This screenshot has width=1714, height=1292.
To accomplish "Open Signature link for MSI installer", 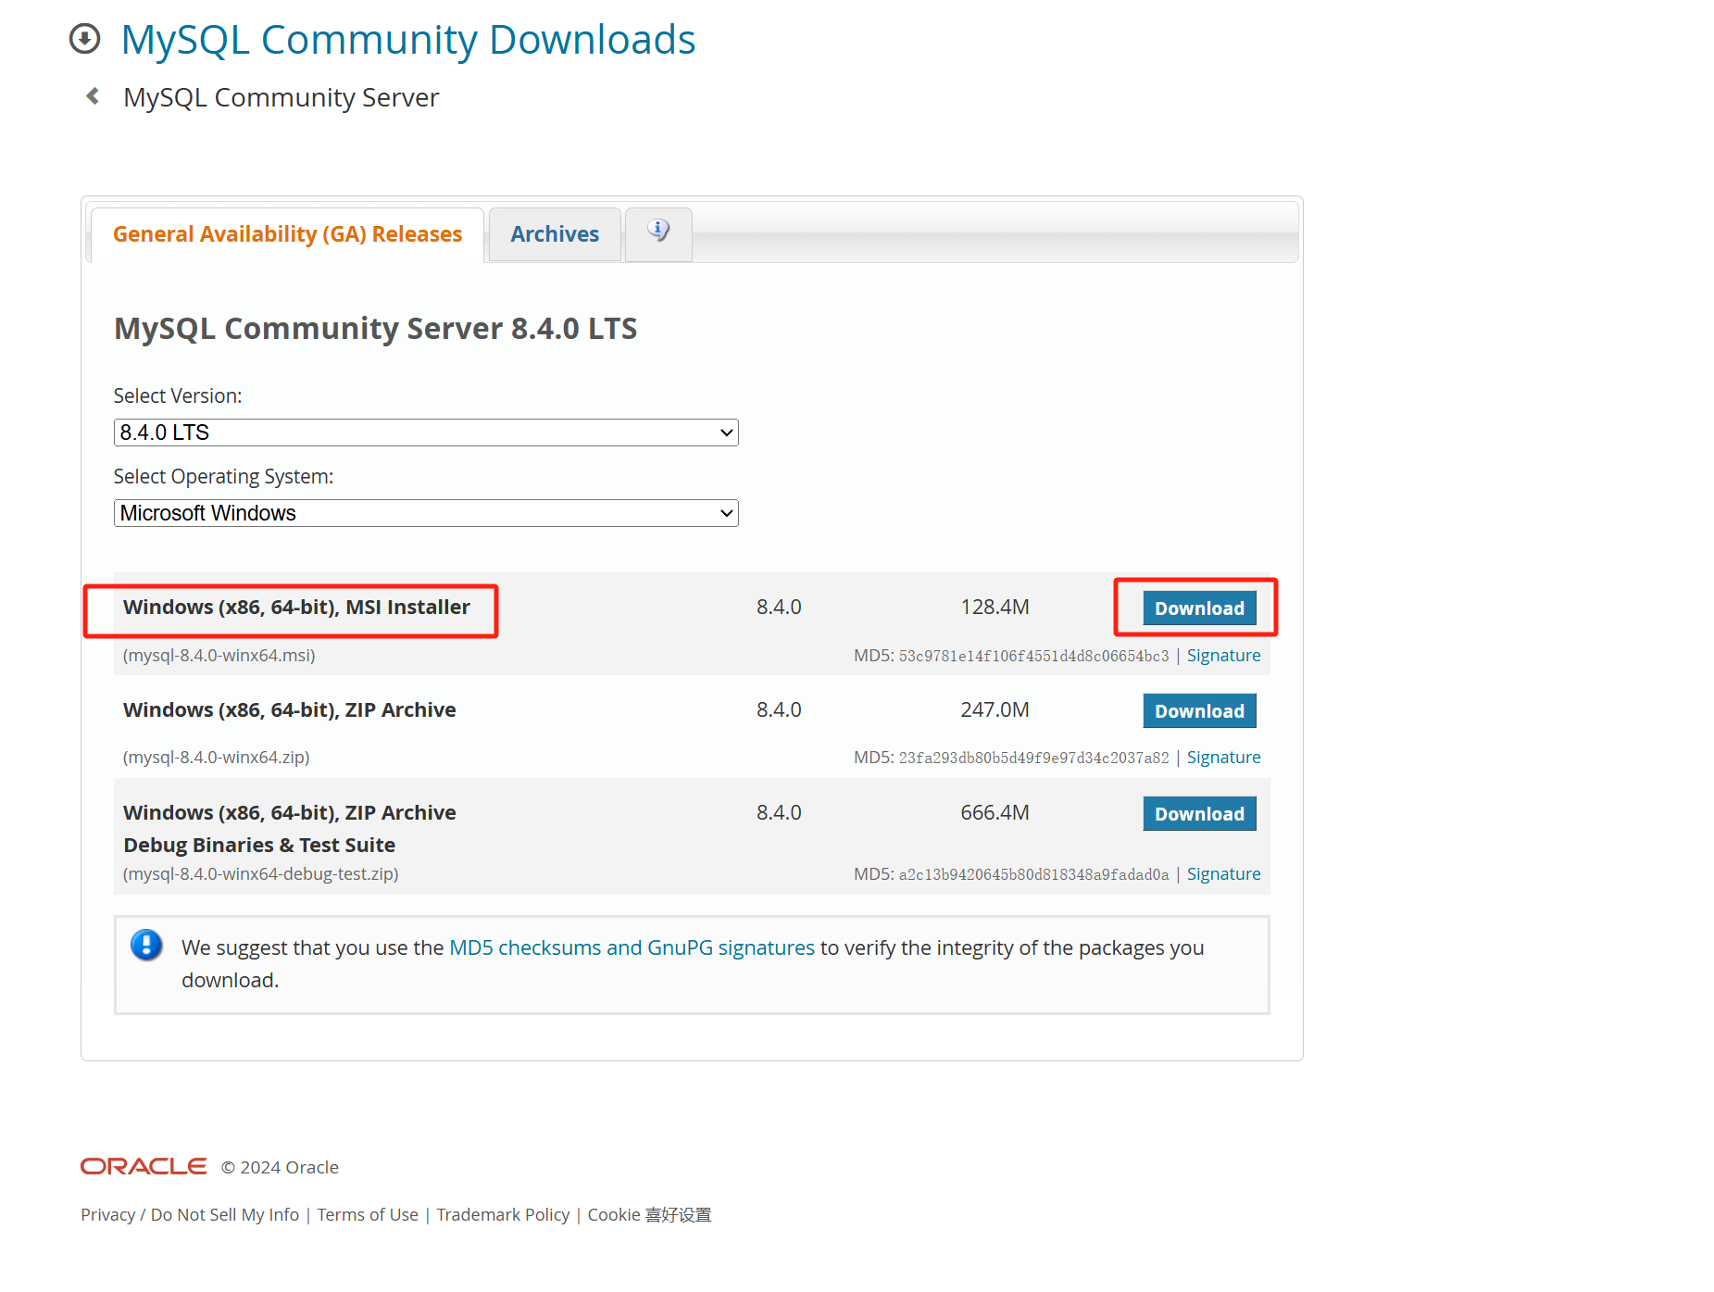I will click(1223, 656).
